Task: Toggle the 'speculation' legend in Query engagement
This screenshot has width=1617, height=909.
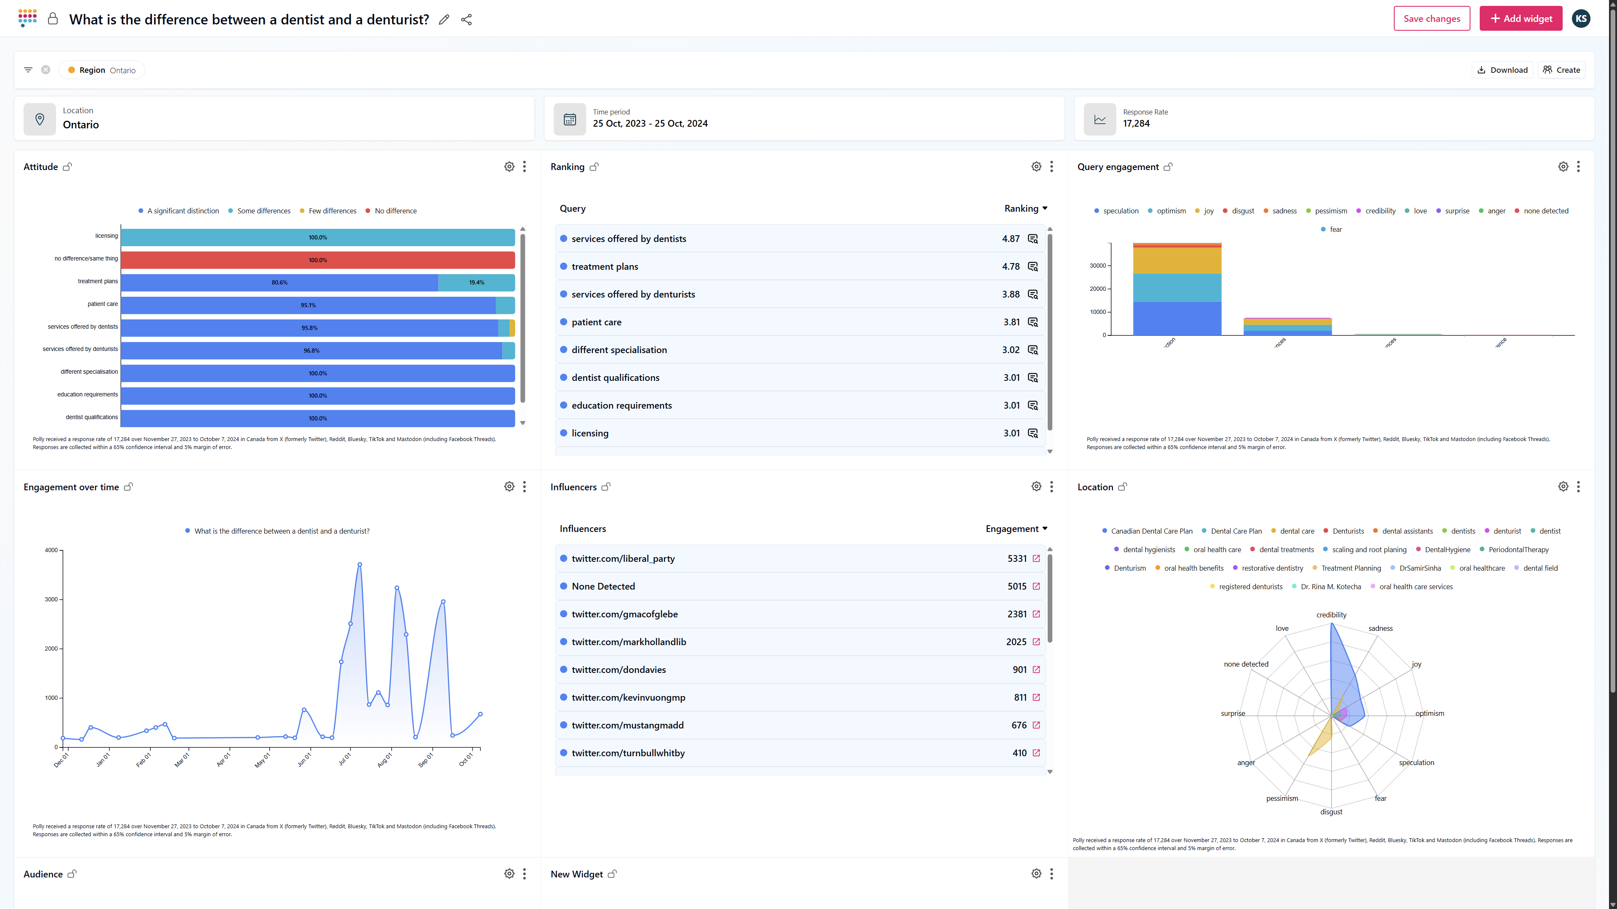Action: (x=1120, y=211)
